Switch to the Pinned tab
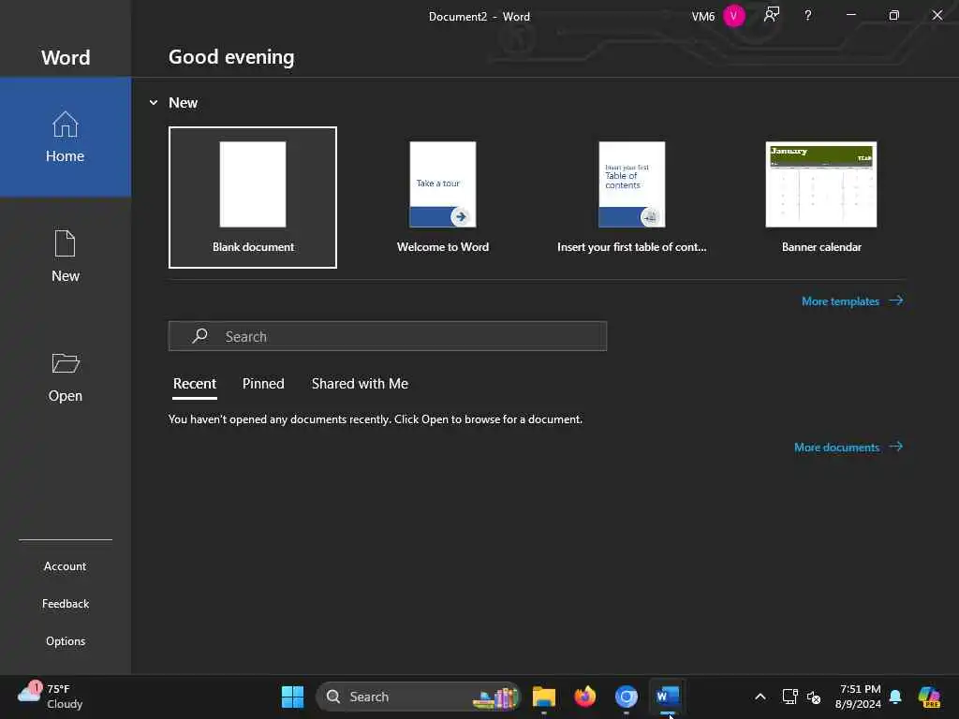This screenshot has height=719, width=959. tap(263, 384)
